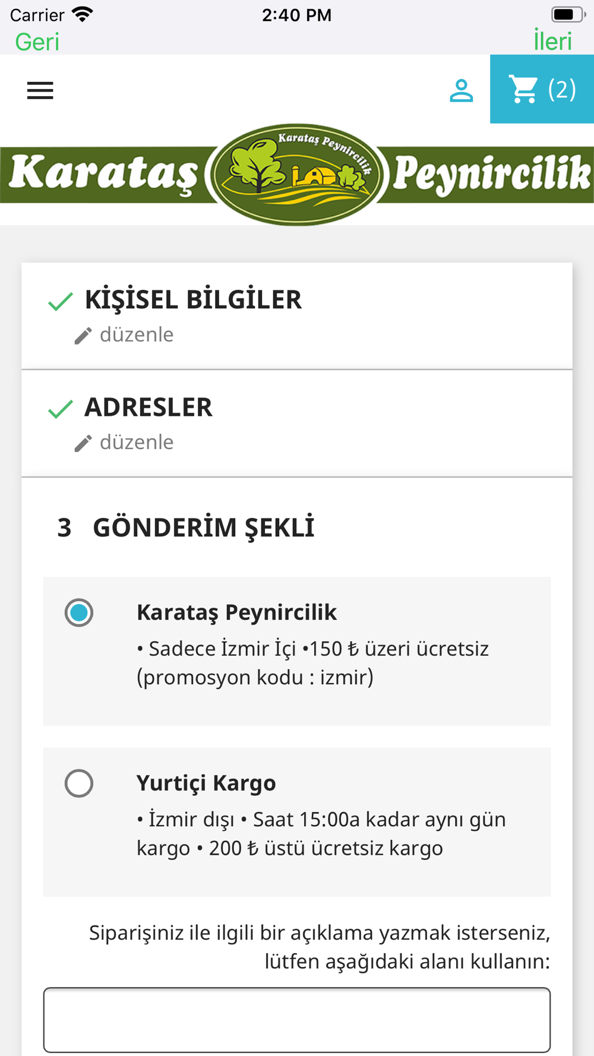Screen dimensions: 594x1056
Task: Go forward with İleri
Action: click(x=552, y=42)
